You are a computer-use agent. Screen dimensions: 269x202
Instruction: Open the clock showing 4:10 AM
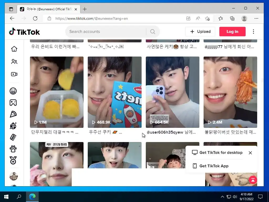click(x=246, y=196)
